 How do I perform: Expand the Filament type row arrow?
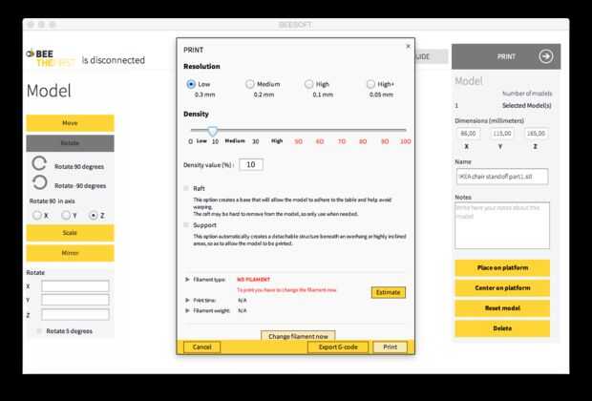(x=187, y=280)
